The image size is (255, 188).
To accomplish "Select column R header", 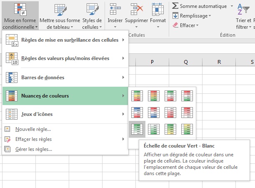I will click(x=219, y=62).
